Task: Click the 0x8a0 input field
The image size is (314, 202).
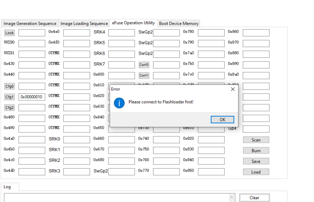Action: 256,75
